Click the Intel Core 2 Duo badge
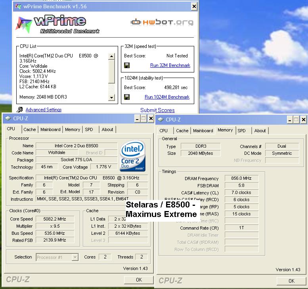Image resolution: width=308 pixels, height=289 pixels. [132, 156]
